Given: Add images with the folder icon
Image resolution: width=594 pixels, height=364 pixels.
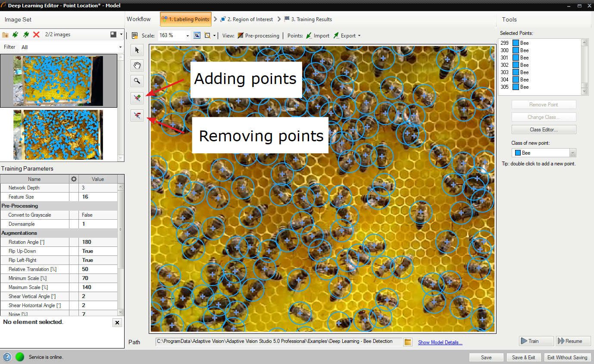Looking at the screenshot, I should (x=6, y=34).
